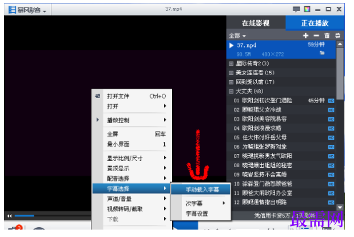Click the HD badge on episode 12
354x237 pixels.
[x=331, y=203]
